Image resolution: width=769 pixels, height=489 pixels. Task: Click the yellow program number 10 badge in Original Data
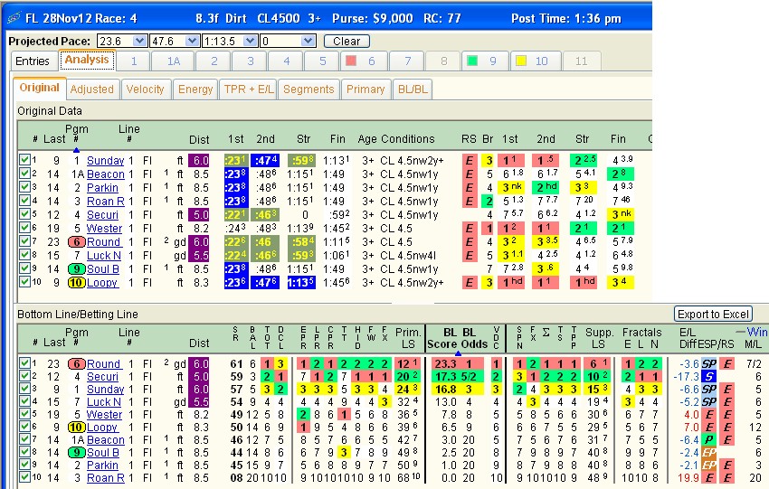[x=77, y=283]
